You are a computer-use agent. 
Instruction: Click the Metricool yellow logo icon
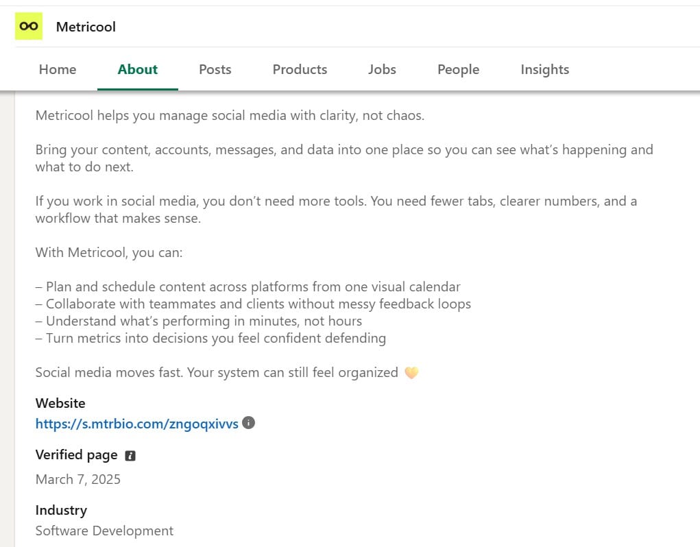tap(29, 26)
